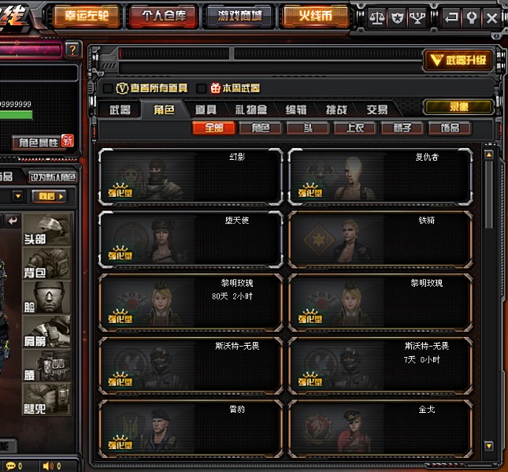Open the wrench settings icon

pos(472,18)
